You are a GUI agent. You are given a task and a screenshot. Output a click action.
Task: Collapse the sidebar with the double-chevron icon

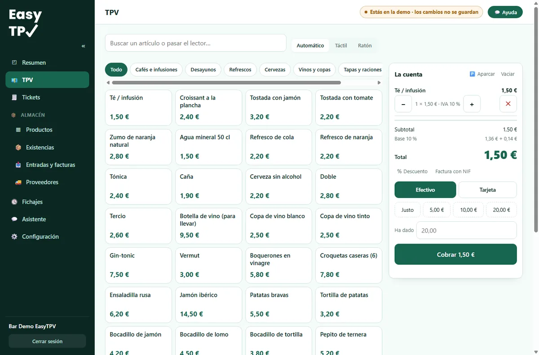pos(83,46)
